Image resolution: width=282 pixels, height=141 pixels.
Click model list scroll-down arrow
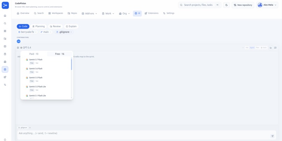(72, 98)
